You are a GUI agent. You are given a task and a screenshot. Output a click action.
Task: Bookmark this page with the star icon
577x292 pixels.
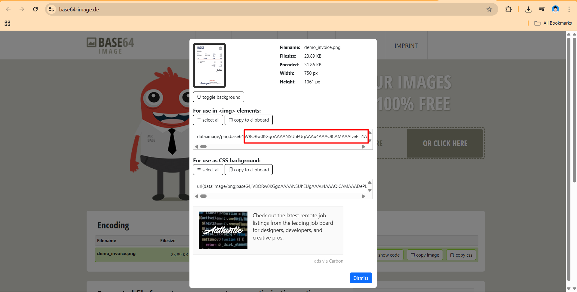coord(489,9)
